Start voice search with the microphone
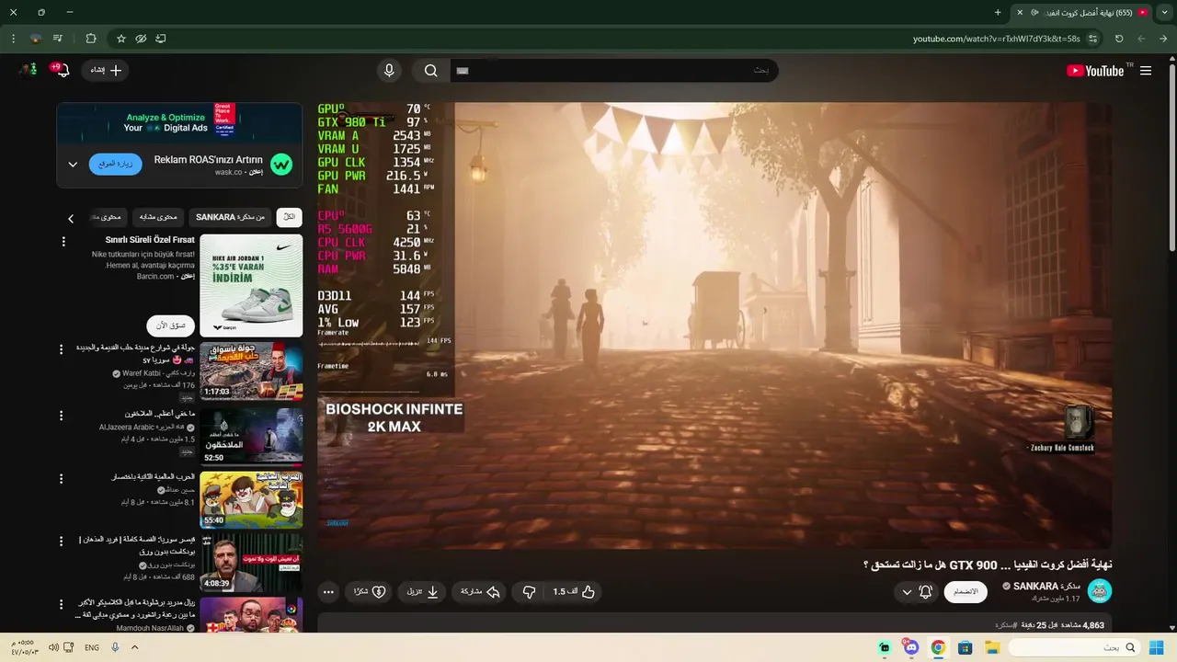 pos(389,71)
